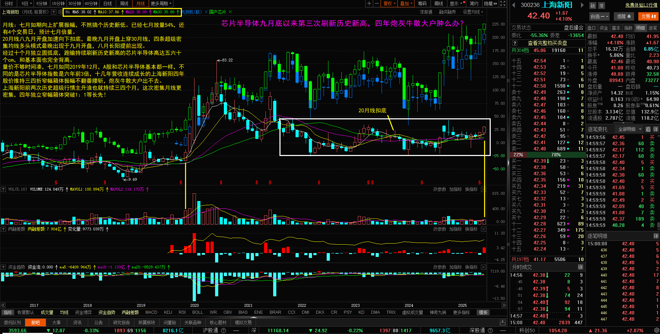The image size is (660, 334).
Task: Go to previous stock with left arrow
Action: click(x=513, y=5)
